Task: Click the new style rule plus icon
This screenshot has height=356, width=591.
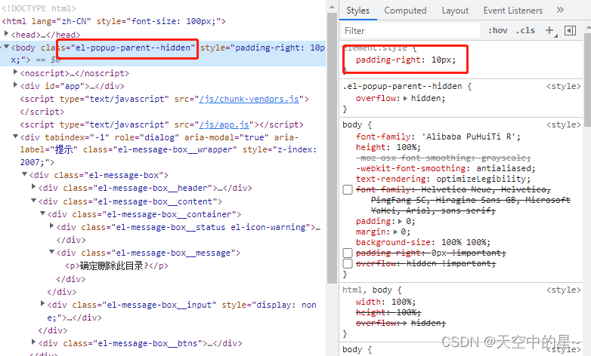Action: (550, 31)
